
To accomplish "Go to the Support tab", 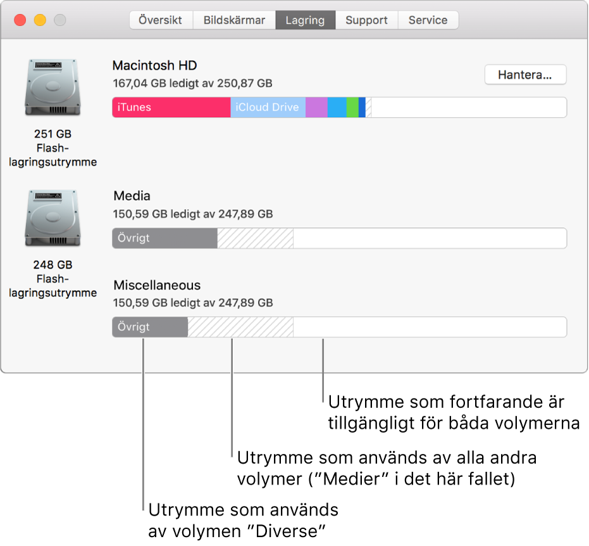I will click(367, 20).
